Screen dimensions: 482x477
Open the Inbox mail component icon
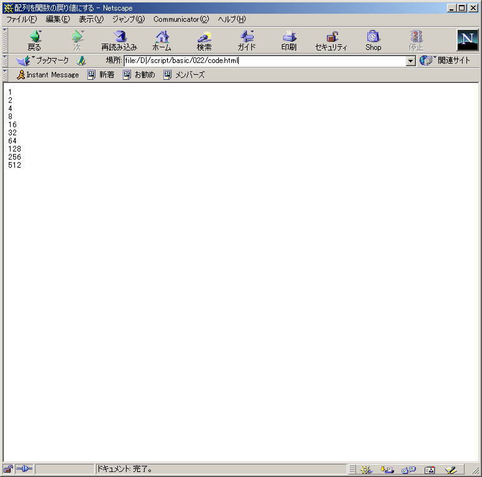(x=387, y=470)
